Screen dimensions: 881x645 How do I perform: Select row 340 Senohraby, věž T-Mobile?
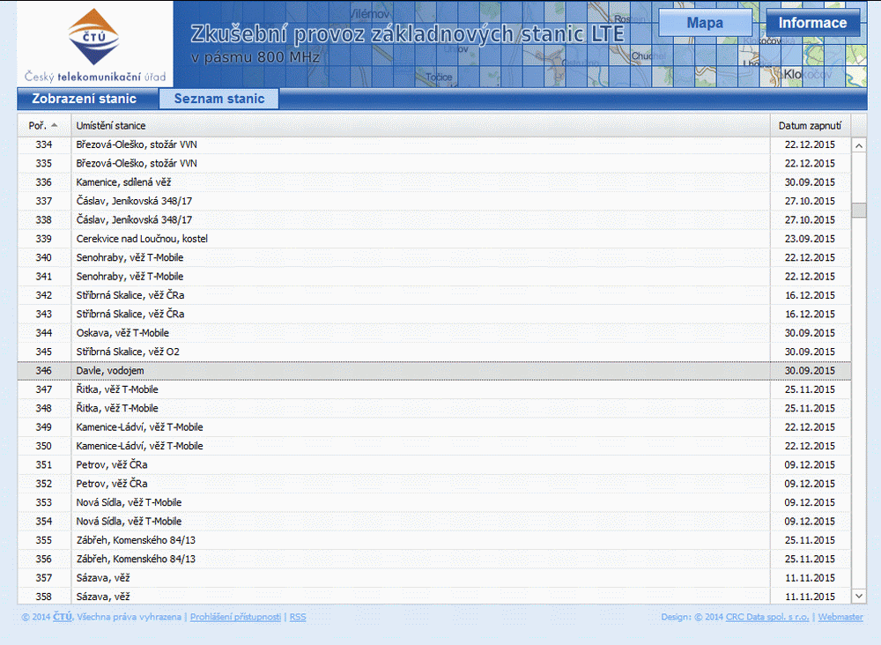pos(434,258)
